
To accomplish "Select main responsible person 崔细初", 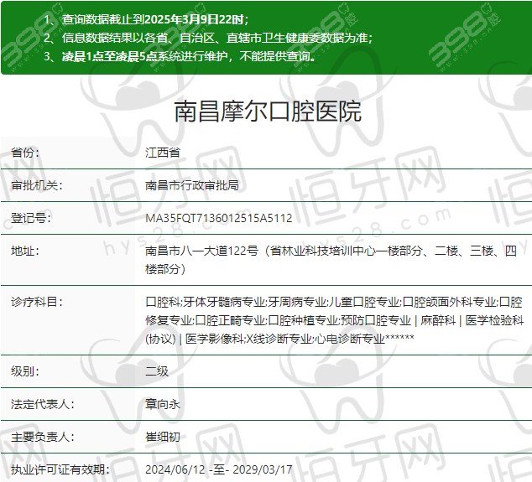I will (x=163, y=437).
